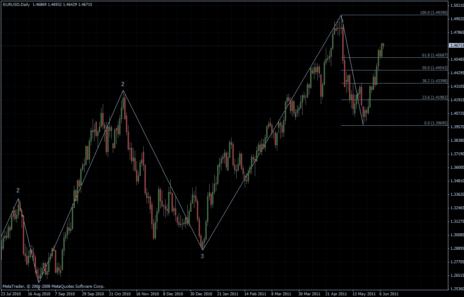Click the 30 Mar 2011 date label
This screenshot has height=297, width=464.
pos(309,294)
